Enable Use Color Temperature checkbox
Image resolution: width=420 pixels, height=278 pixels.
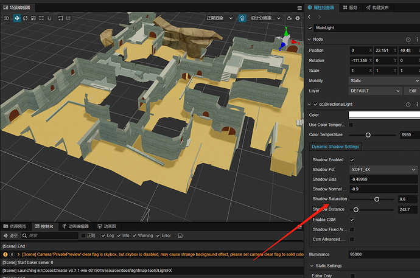coord(351,125)
